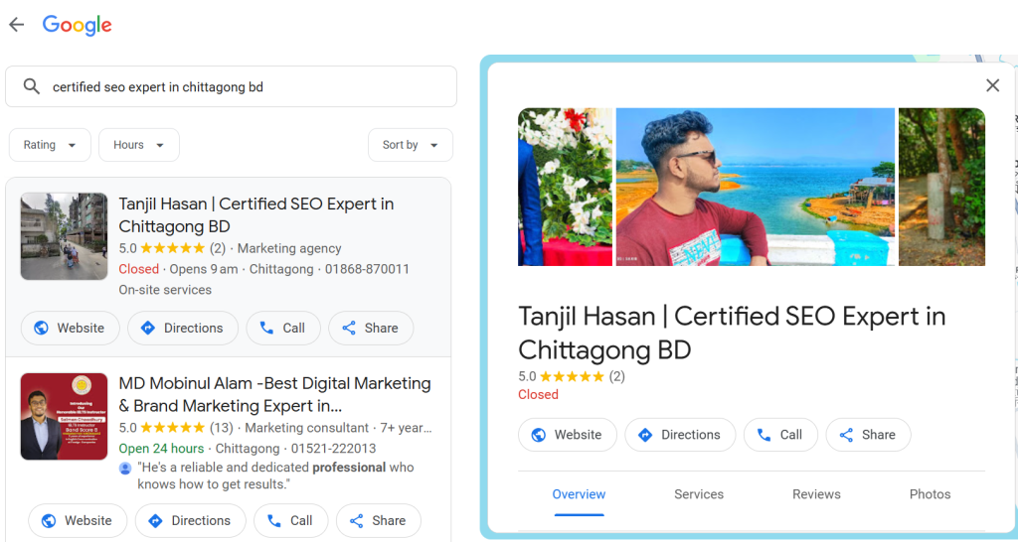
Task: Click the (13) review count for Mobinul Alam
Action: tap(221, 428)
